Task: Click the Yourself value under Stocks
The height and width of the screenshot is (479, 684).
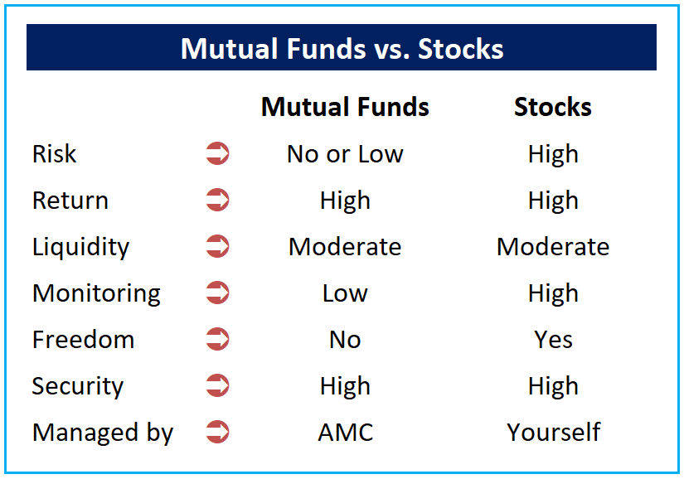Action: (x=553, y=433)
